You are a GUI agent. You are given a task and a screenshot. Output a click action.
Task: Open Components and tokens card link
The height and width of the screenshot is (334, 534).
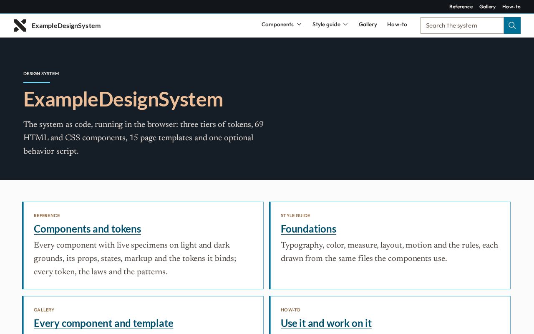[87, 229]
